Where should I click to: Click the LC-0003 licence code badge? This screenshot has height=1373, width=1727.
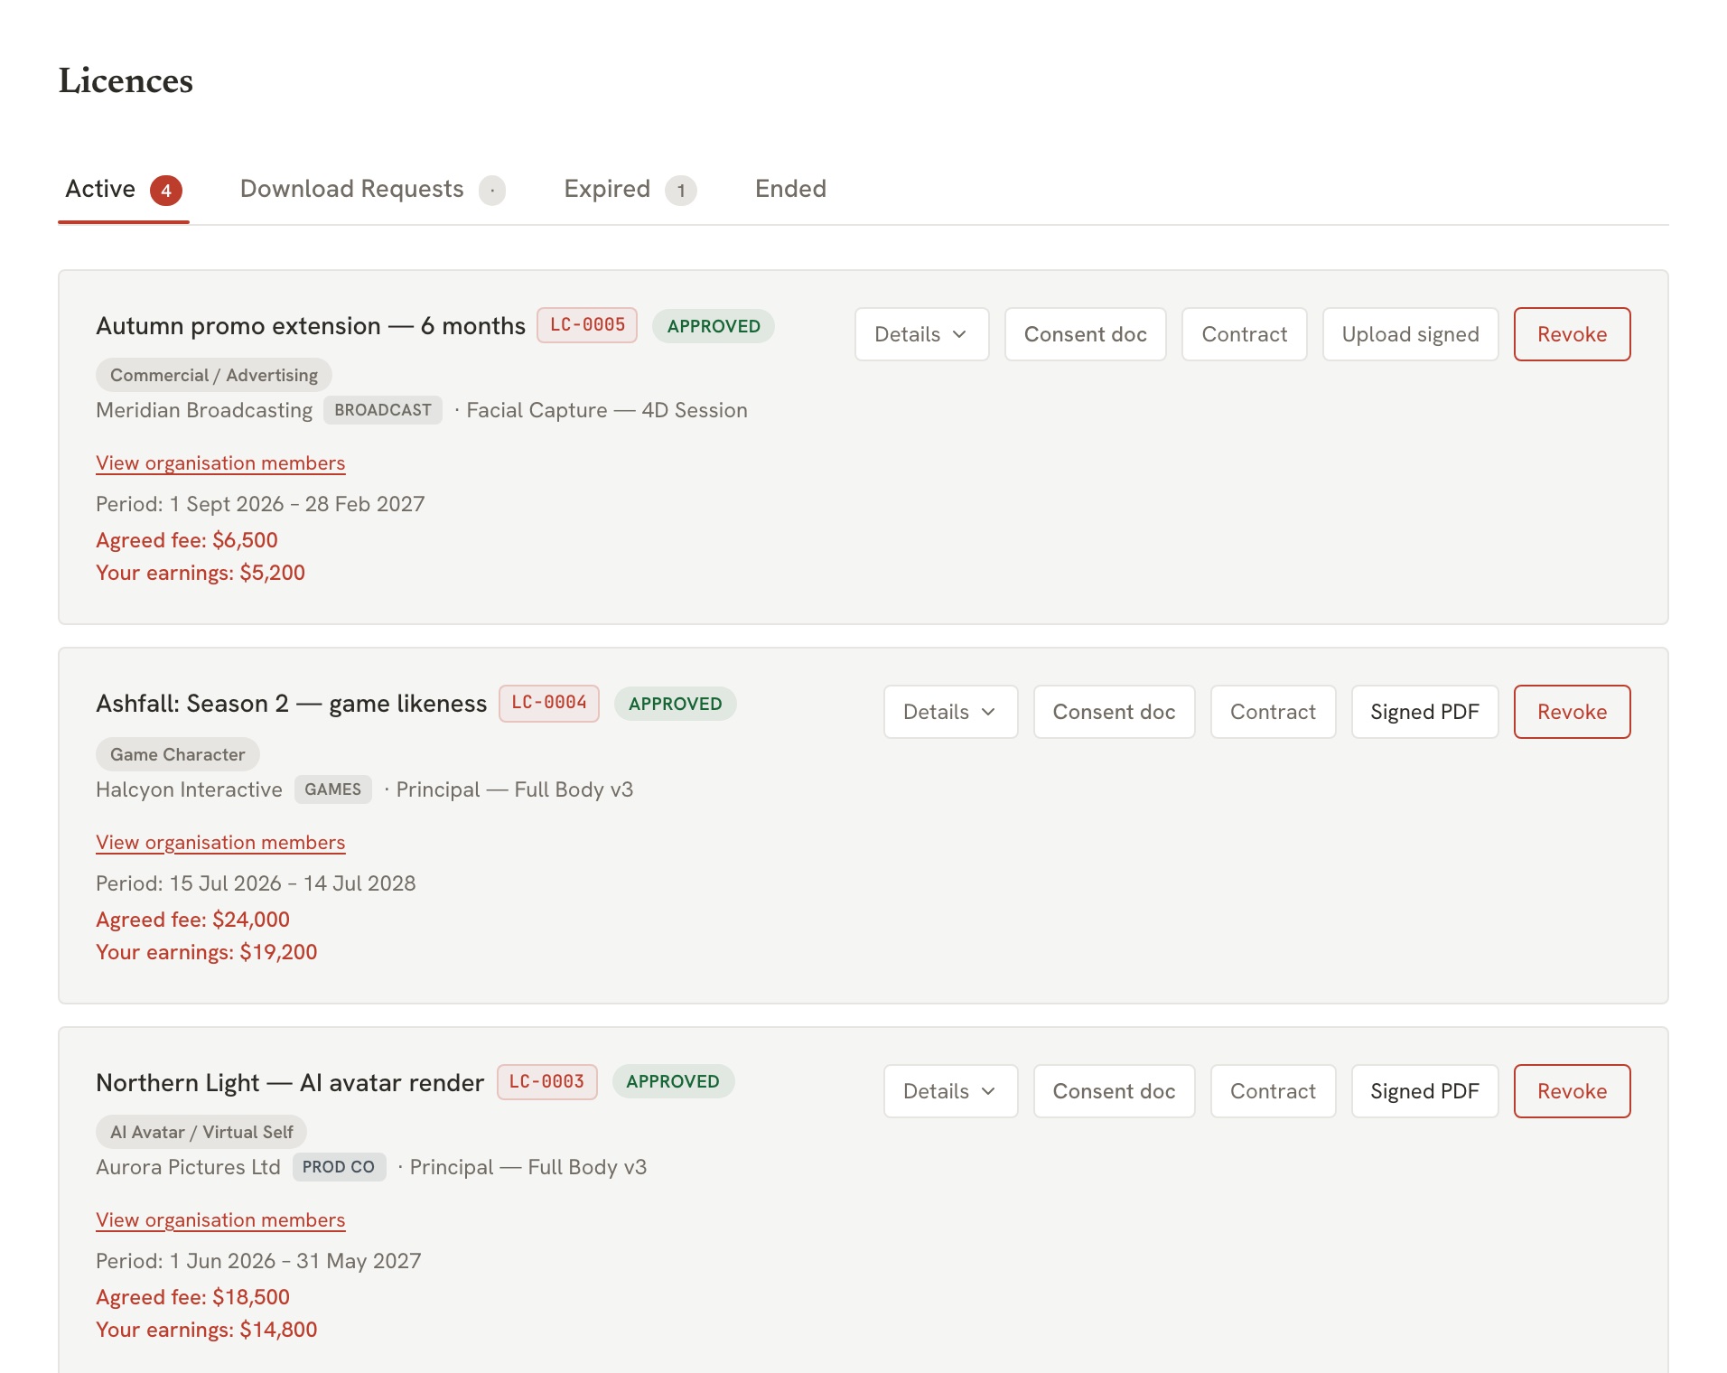coord(547,1082)
